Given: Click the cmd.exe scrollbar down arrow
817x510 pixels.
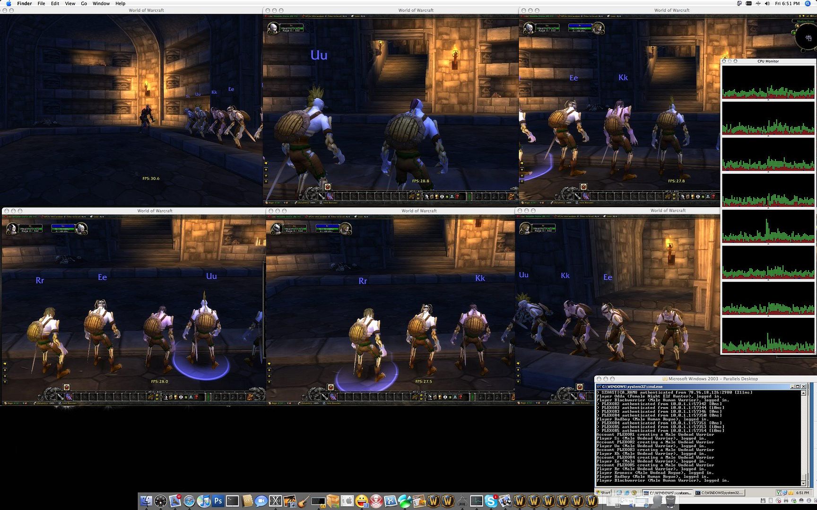Looking at the screenshot, I should click(x=803, y=484).
